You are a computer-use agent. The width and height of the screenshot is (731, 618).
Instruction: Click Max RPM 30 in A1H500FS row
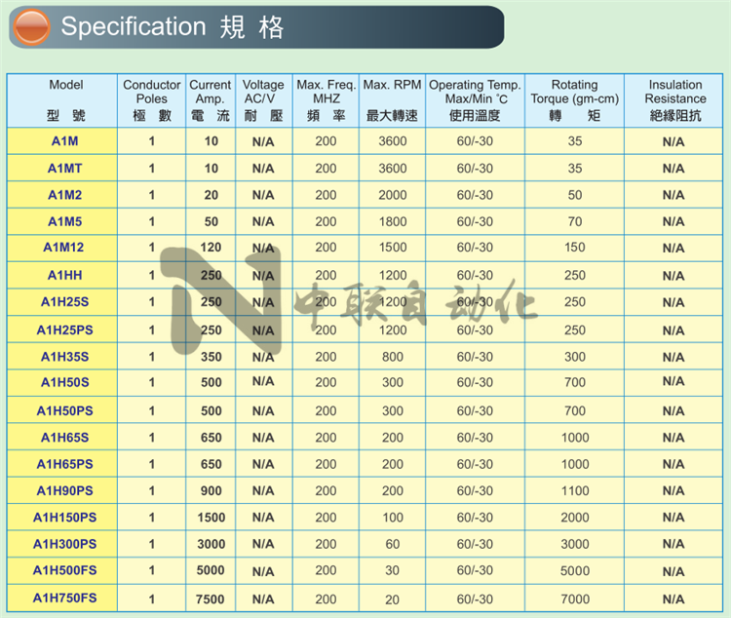(x=392, y=570)
